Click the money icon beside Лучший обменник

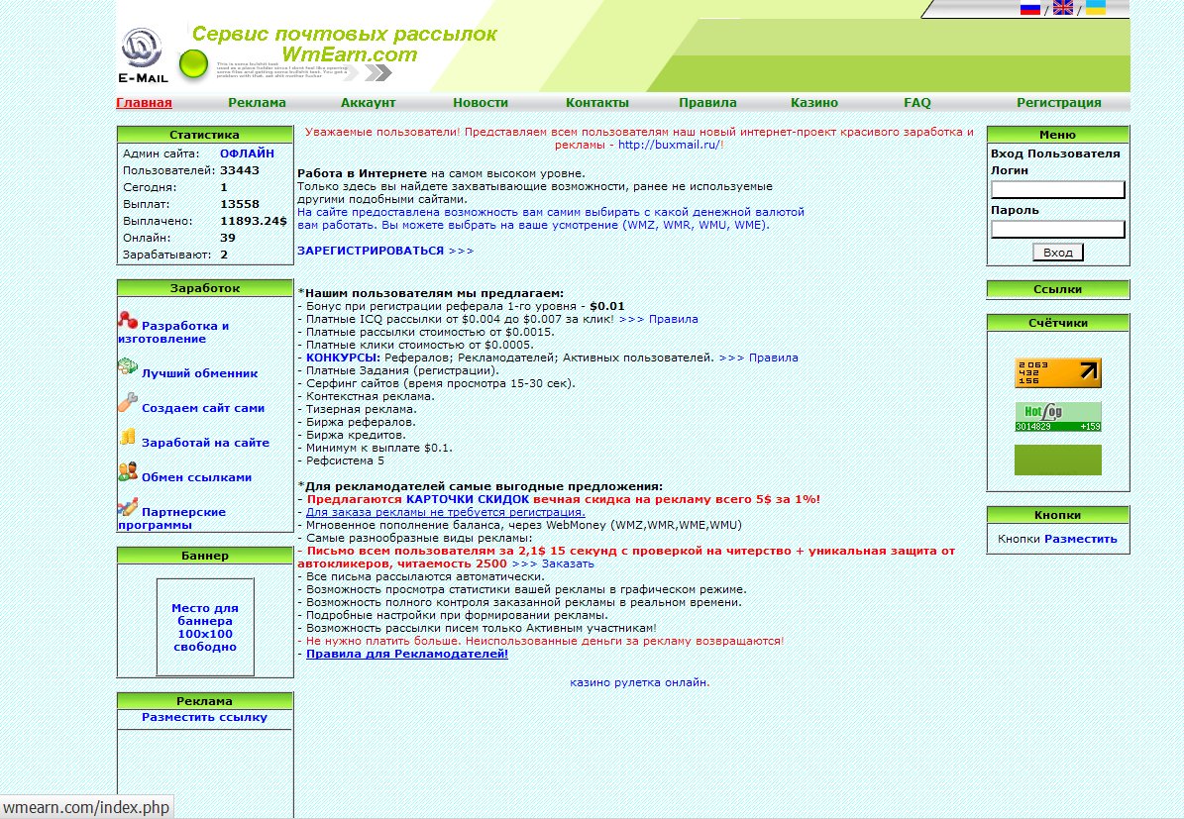click(x=128, y=367)
